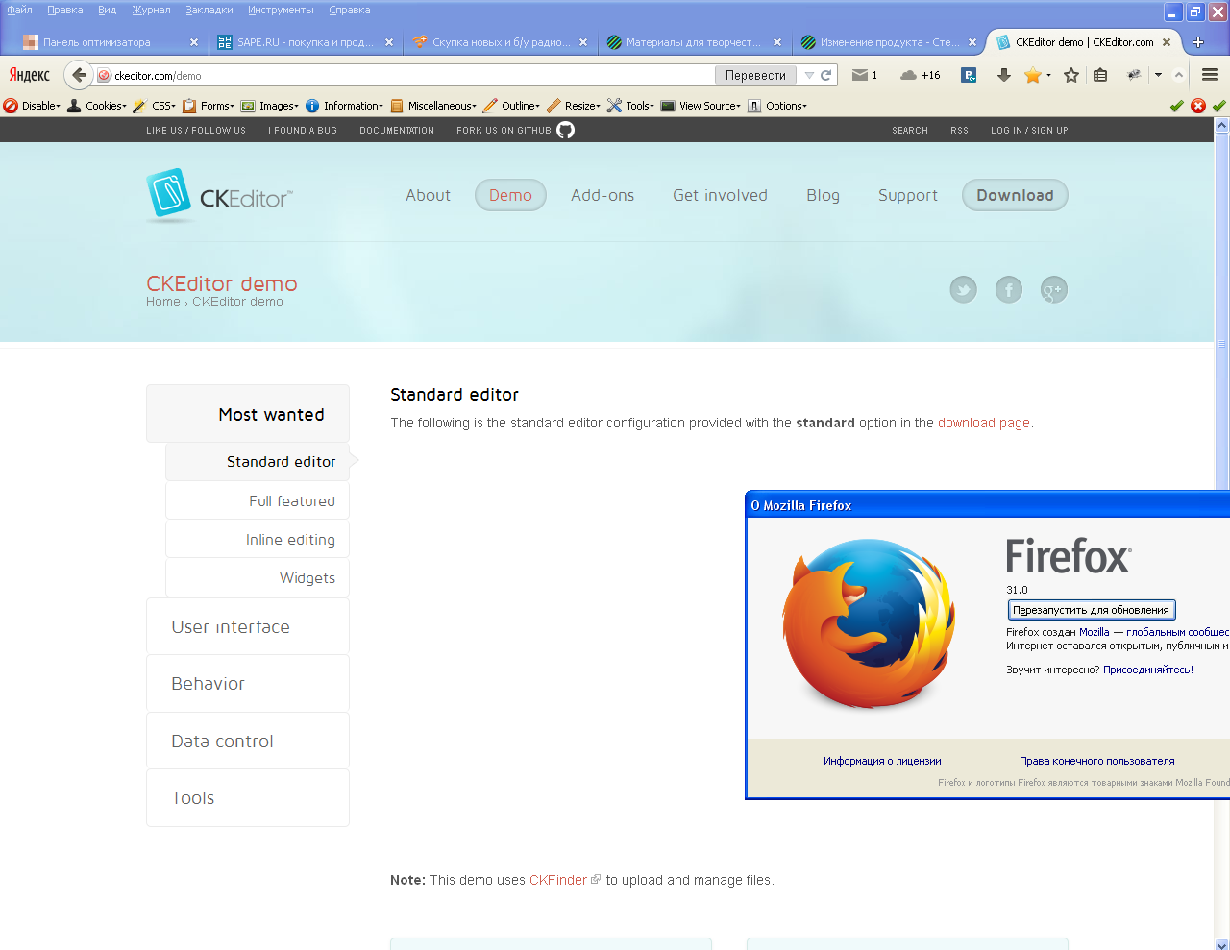Click the Yandex logo button in the navigation bar
Image resolution: width=1230 pixels, height=950 pixels.
[29, 75]
